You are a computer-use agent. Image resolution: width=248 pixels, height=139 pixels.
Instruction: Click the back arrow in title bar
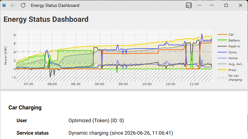(13, 5)
